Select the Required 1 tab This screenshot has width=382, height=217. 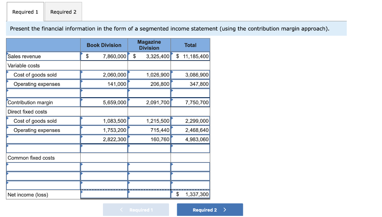[25, 12]
